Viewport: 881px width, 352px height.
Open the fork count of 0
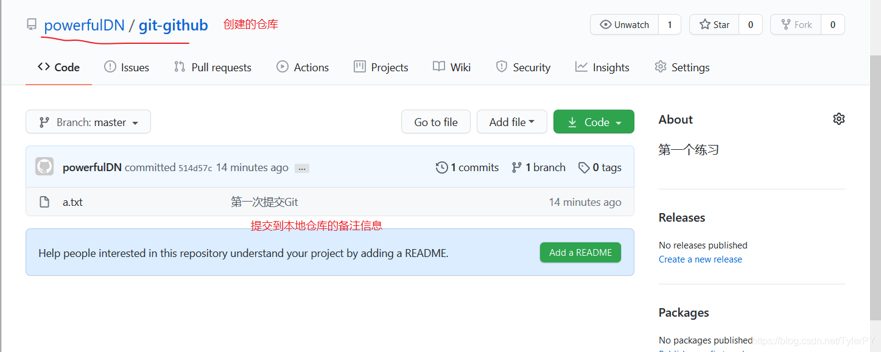pyautogui.click(x=833, y=24)
